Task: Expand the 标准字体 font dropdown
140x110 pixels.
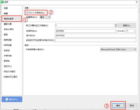Action: [86, 31]
